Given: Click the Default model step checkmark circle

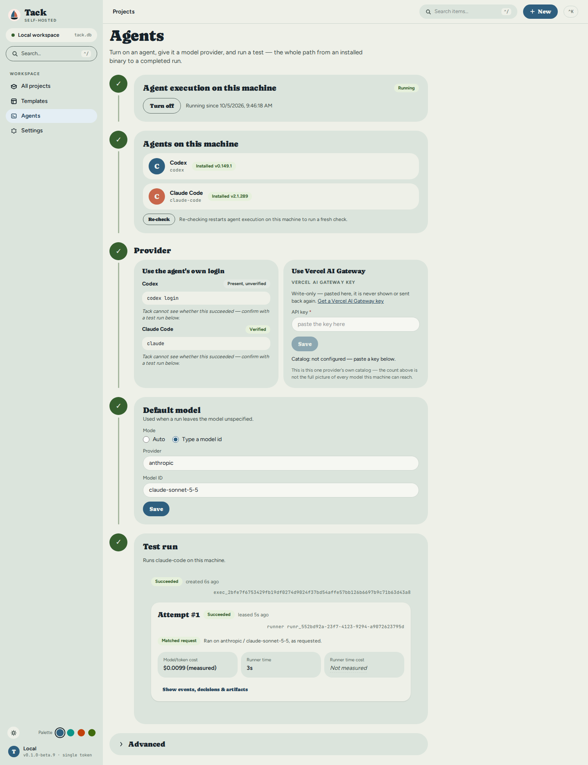Looking at the screenshot, I should click(118, 406).
